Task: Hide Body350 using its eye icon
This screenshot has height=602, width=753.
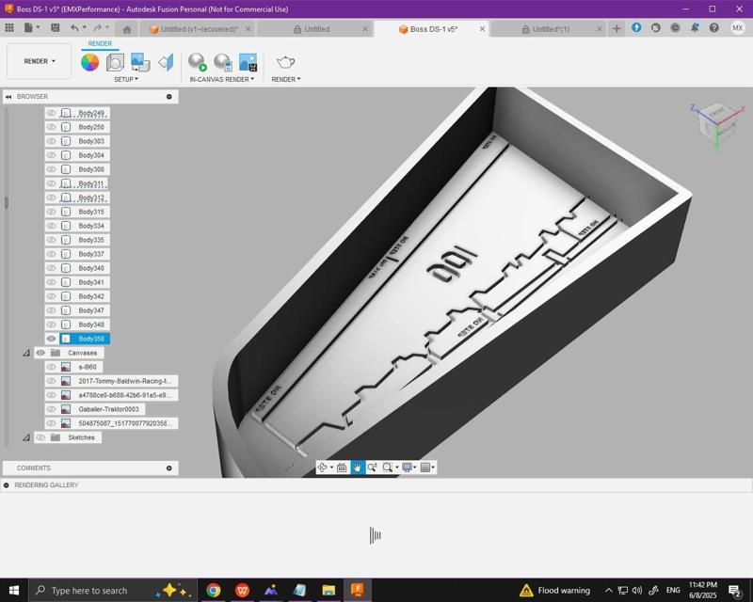Action: (x=51, y=339)
